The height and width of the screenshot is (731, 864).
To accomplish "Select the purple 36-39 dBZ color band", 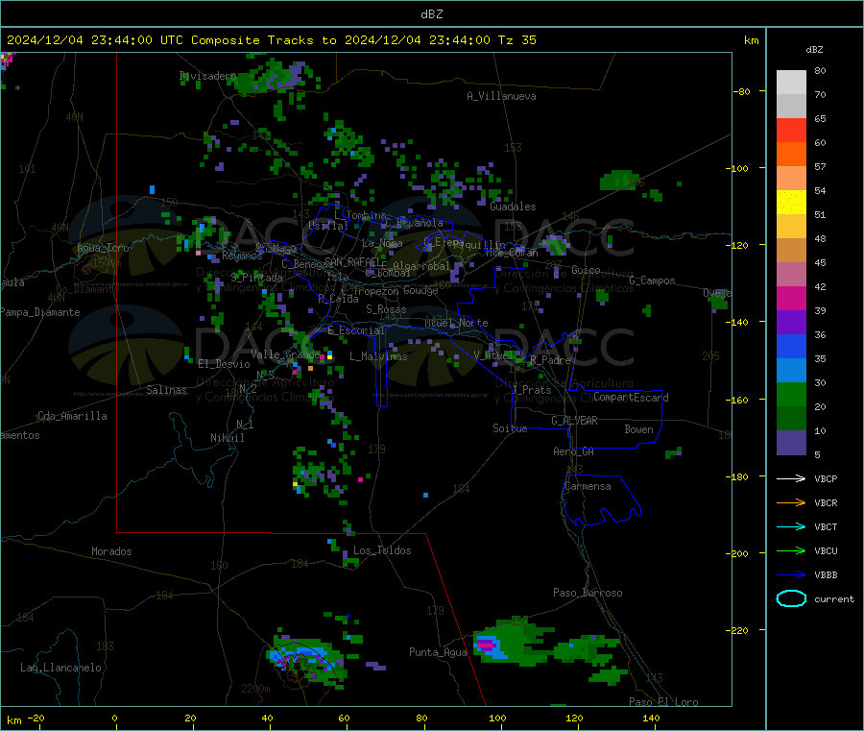I will point(791,323).
